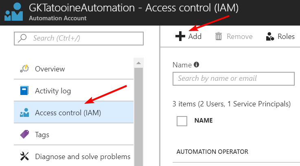Click the Access control people icon in the sidebar
Screen dimensions: 300x166
pyautogui.click(x=24, y=112)
